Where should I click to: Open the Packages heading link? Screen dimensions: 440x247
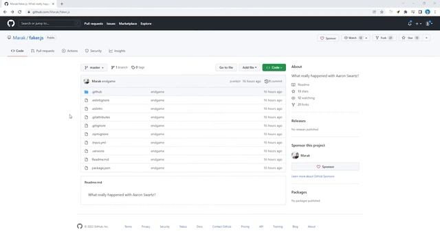tap(299, 192)
